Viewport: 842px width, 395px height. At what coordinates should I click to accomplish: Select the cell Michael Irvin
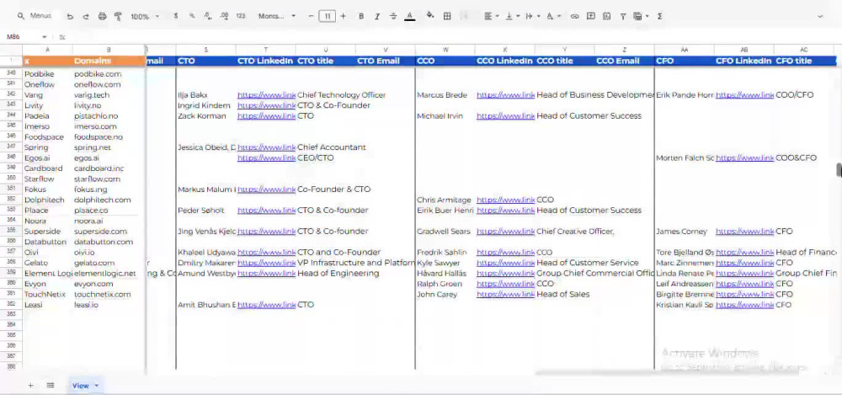[445, 116]
